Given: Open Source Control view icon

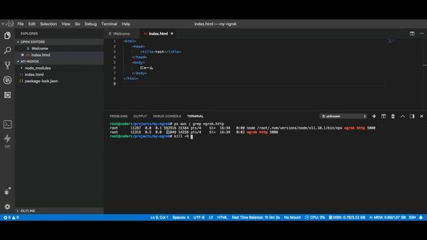Looking at the screenshot, I should 7,65.
